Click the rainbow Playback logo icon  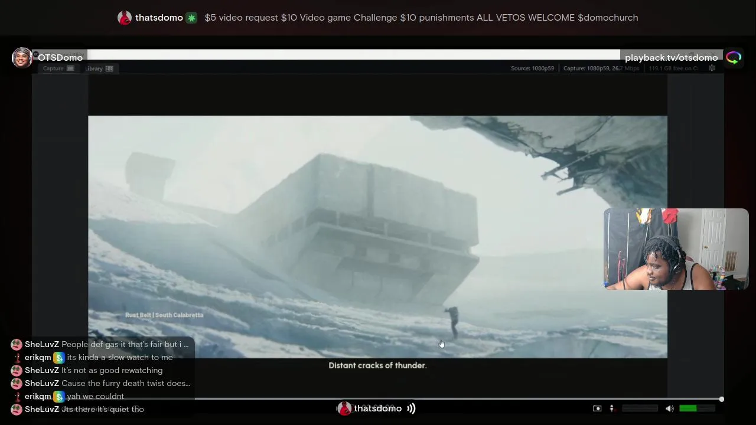pos(734,58)
